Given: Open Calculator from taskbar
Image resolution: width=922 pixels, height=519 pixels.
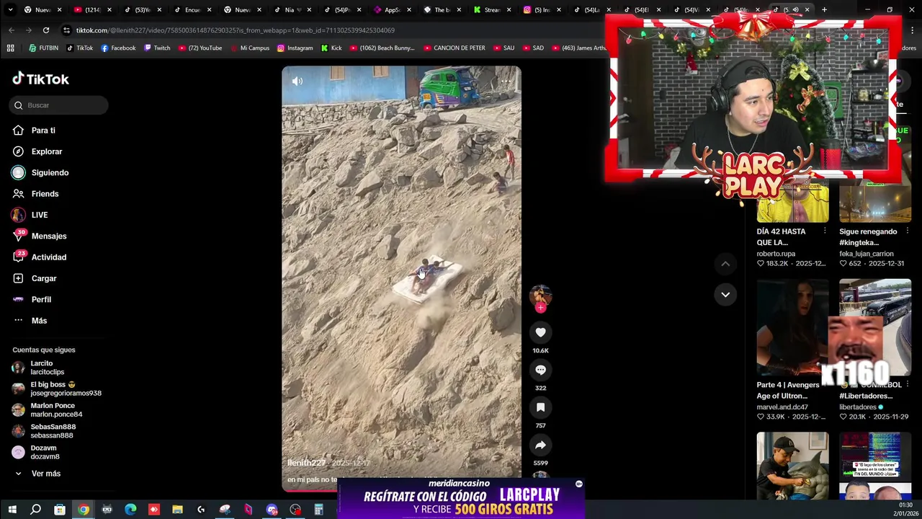Looking at the screenshot, I should coord(318,510).
